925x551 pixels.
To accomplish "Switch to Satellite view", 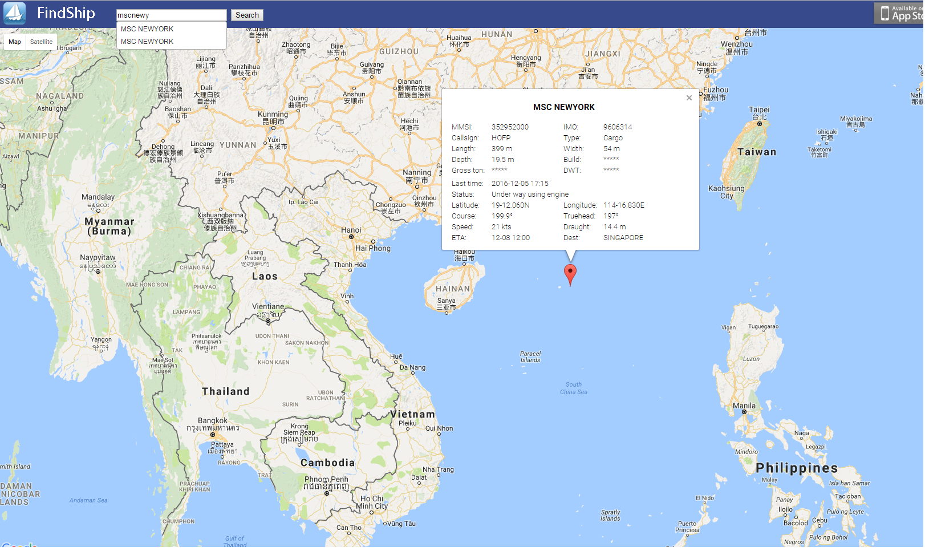I will [41, 42].
